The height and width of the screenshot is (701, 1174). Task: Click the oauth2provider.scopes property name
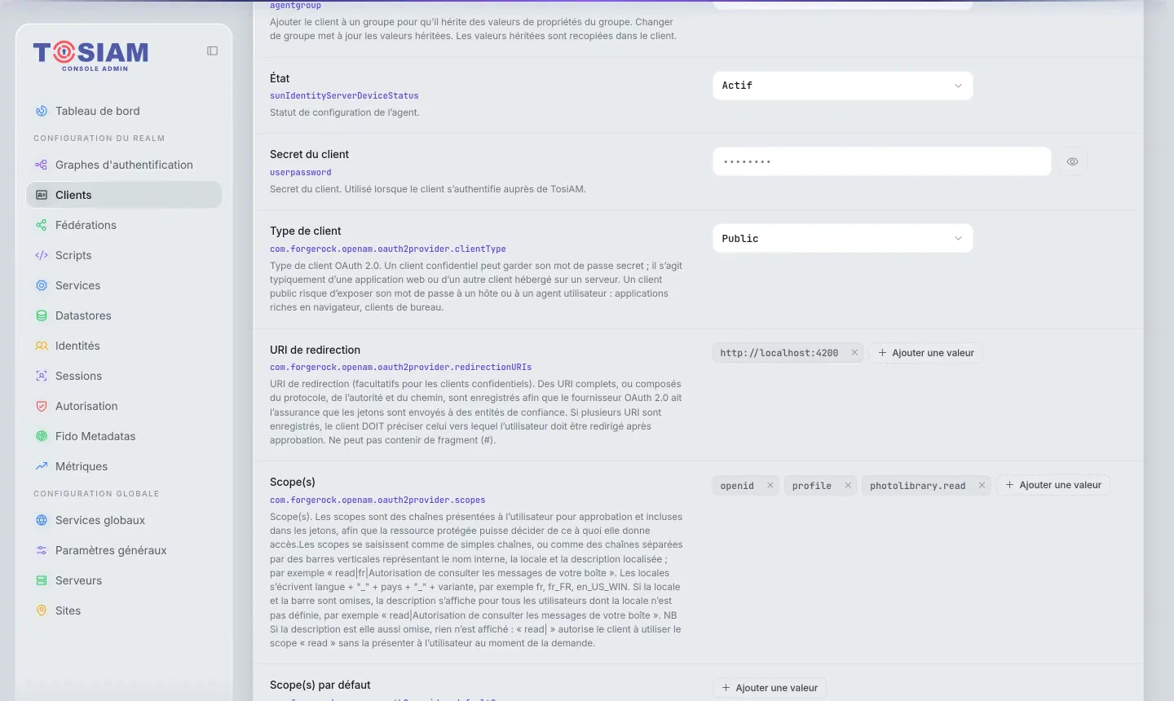(x=377, y=500)
